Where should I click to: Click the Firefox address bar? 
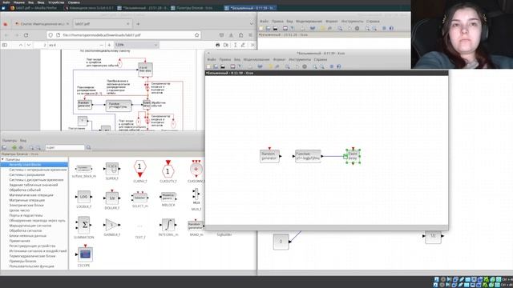click(124, 35)
